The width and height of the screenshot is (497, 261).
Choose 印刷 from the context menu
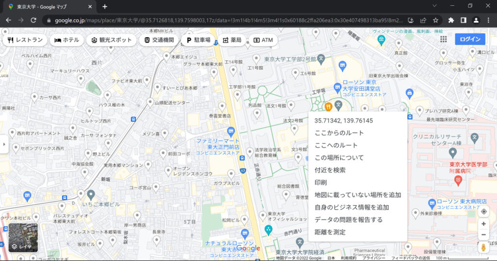point(358,182)
